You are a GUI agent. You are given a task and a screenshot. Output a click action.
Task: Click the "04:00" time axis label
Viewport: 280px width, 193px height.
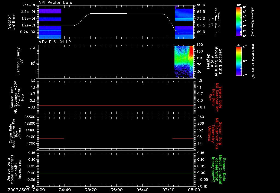tap(39, 190)
